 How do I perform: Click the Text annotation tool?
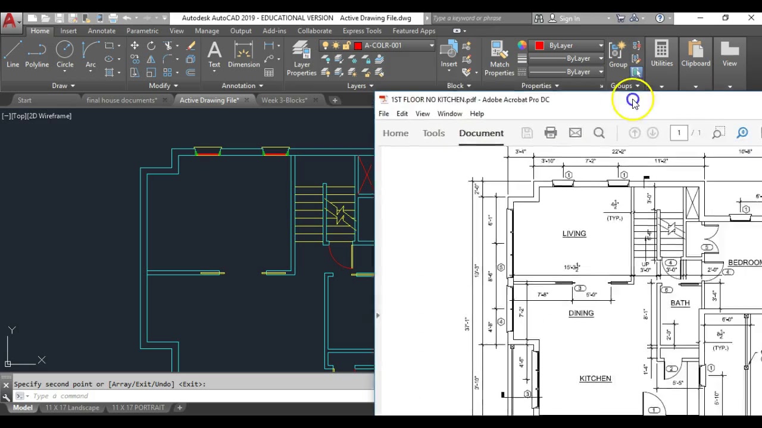pyautogui.click(x=214, y=54)
